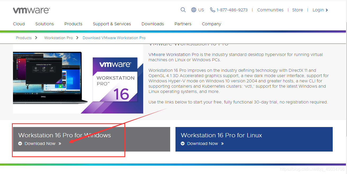
Task: Click double chevron after Windows Download Now
Action: 60,144
